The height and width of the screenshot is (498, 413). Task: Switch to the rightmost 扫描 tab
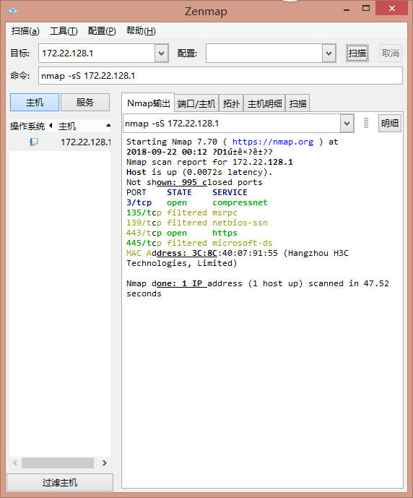pos(298,103)
